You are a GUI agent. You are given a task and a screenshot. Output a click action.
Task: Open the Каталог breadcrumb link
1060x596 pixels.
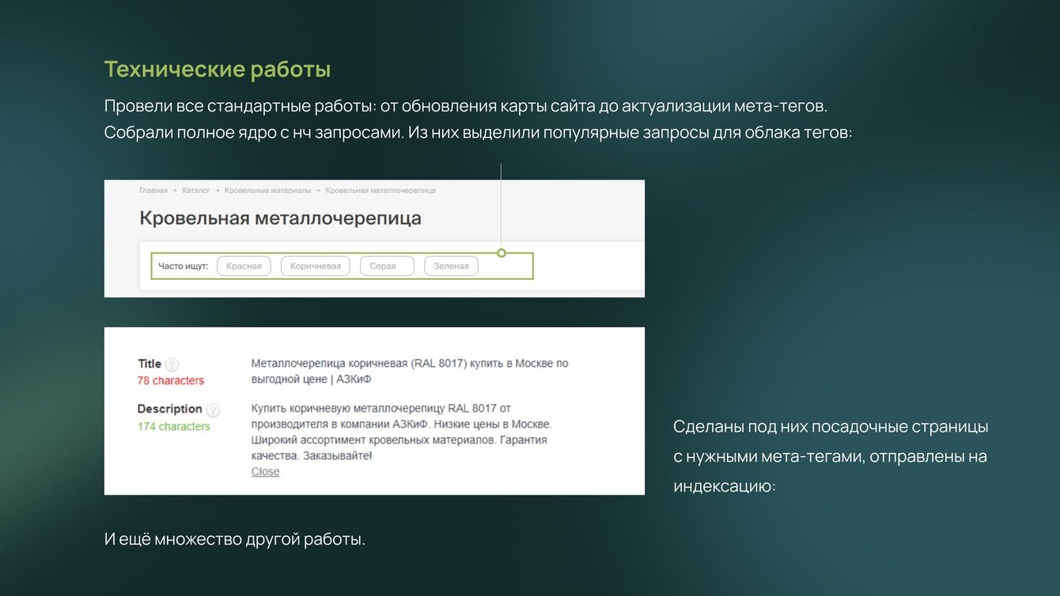pyautogui.click(x=196, y=190)
